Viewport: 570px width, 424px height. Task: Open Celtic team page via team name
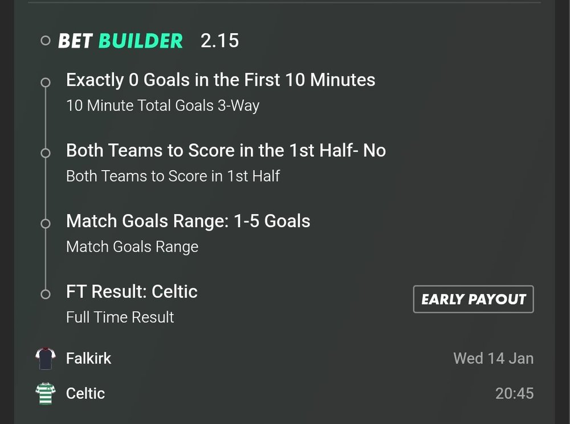[x=85, y=393]
